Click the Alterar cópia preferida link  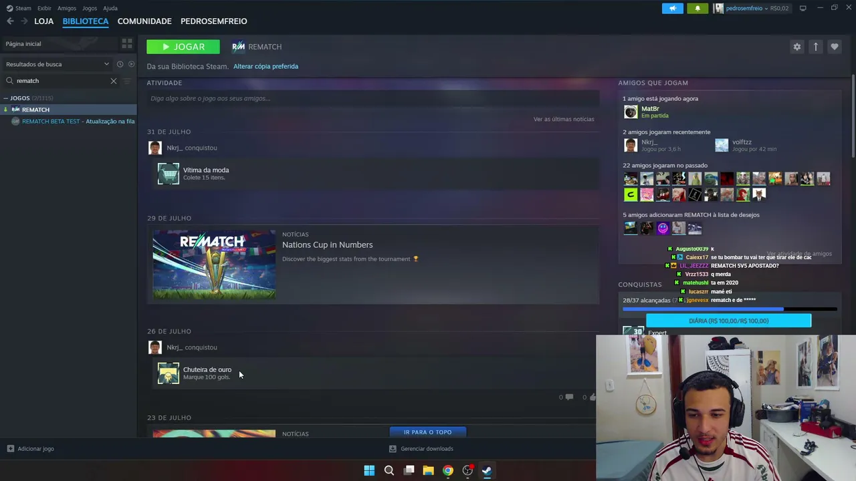pyautogui.click(x=265, y=66)
